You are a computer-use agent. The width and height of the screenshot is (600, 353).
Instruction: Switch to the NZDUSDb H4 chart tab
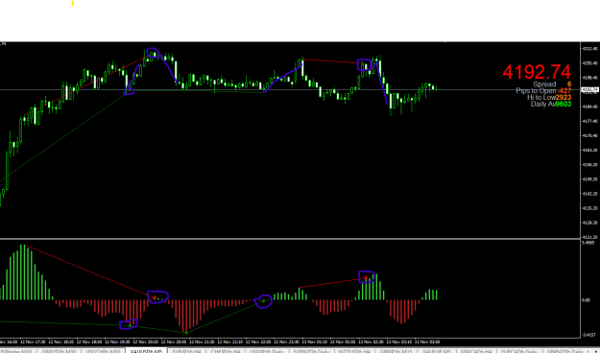pos(354,351)
